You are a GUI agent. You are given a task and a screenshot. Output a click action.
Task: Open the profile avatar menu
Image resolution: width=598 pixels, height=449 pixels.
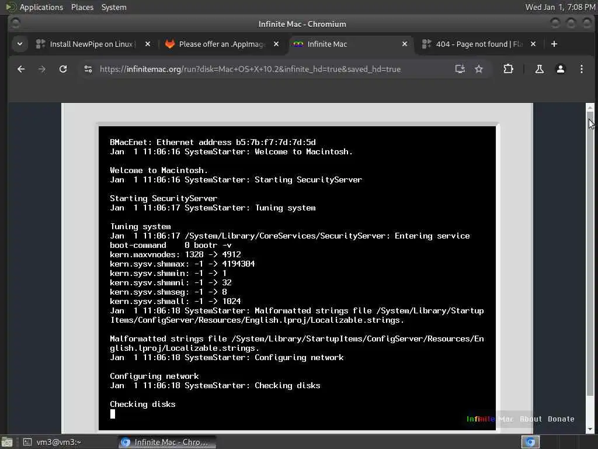click(560, 69)
